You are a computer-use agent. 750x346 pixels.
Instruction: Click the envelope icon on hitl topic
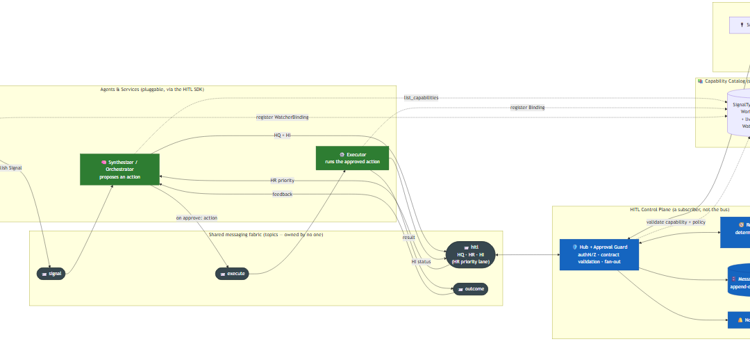pyautogui.click(x=467, y=247)
